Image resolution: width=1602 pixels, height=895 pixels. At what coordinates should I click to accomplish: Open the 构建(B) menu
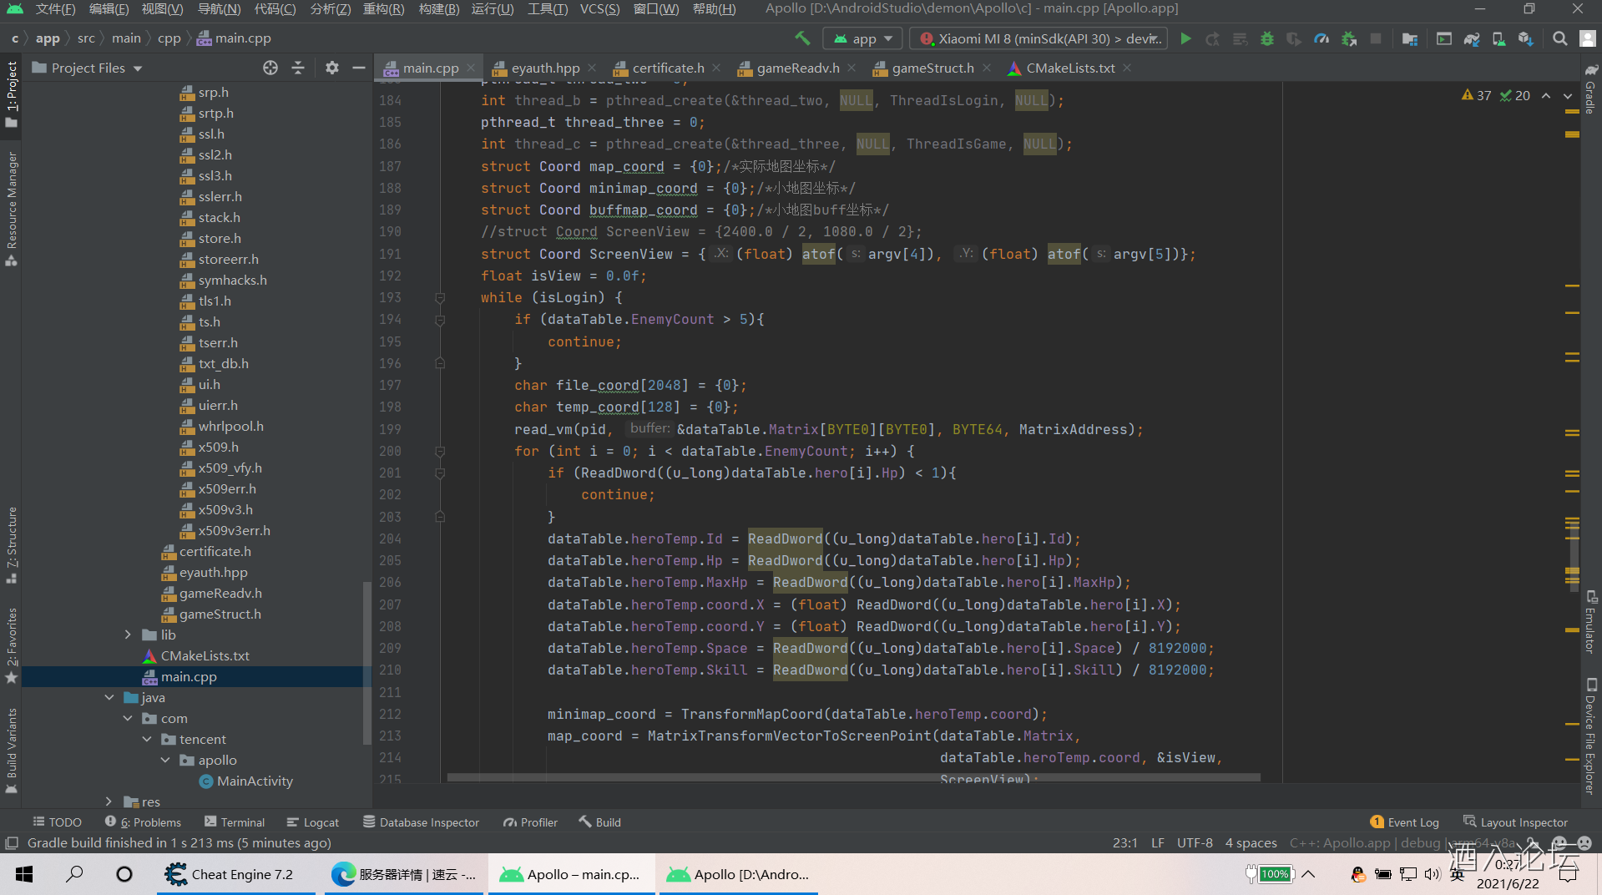pyautogui.click(x=439, y=8)
